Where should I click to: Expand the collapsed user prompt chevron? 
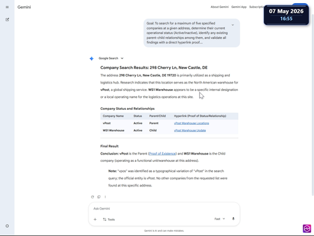[232, 25]
